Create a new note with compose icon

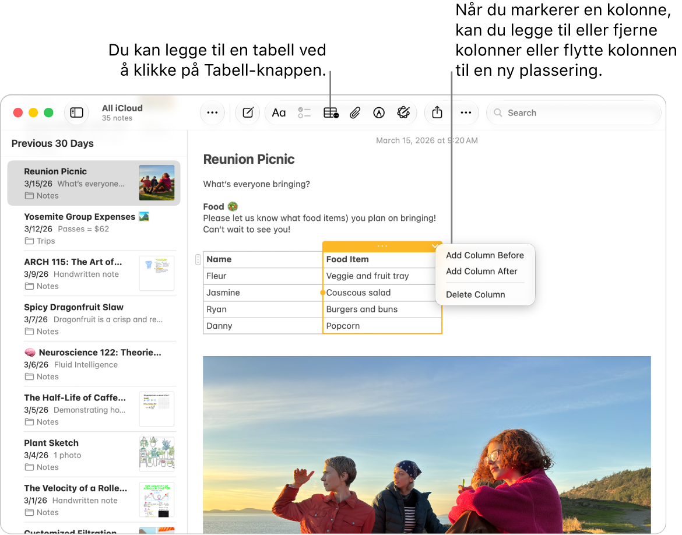248,112
